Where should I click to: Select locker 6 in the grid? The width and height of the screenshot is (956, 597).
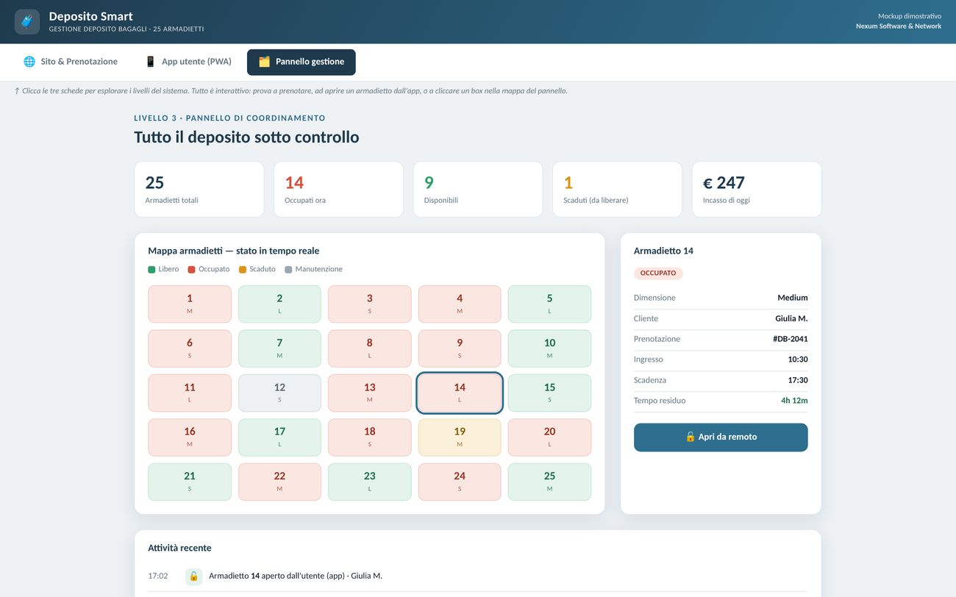coord(190,348)
